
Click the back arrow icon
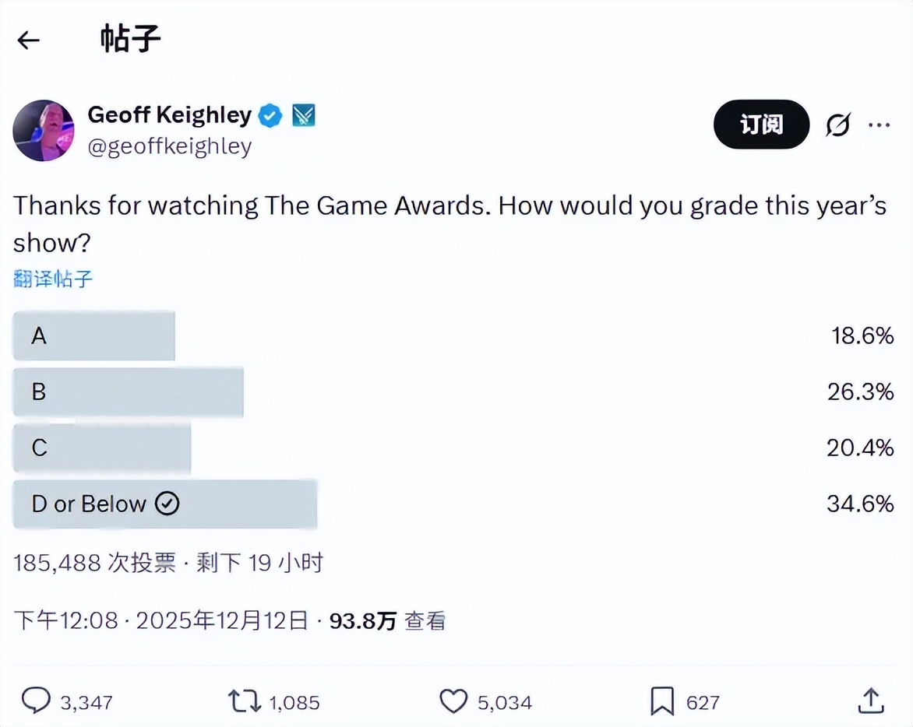29,40
